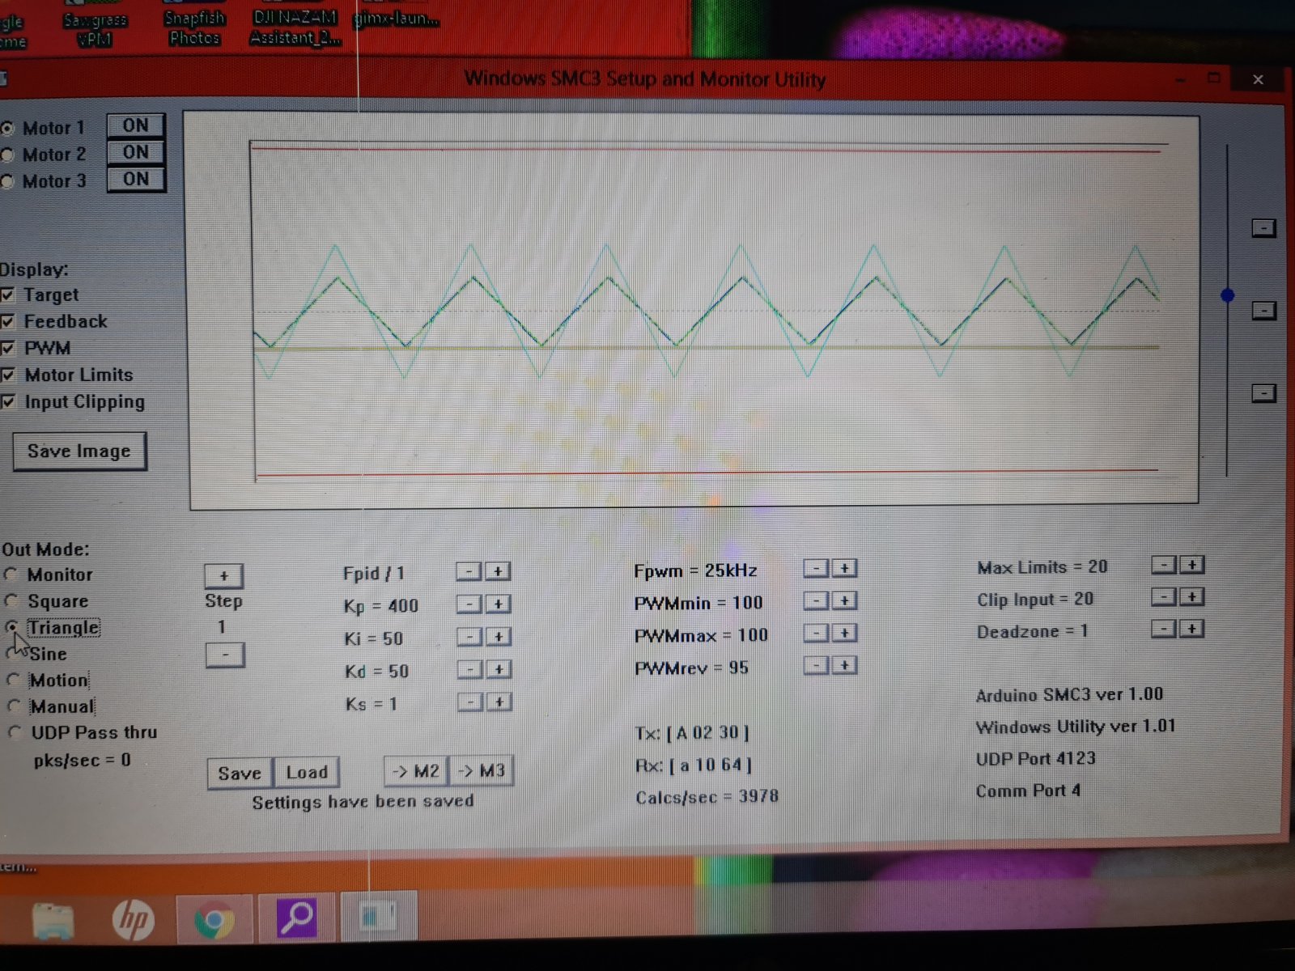
Task: Click the Load settings button
Action: [307, 772]
